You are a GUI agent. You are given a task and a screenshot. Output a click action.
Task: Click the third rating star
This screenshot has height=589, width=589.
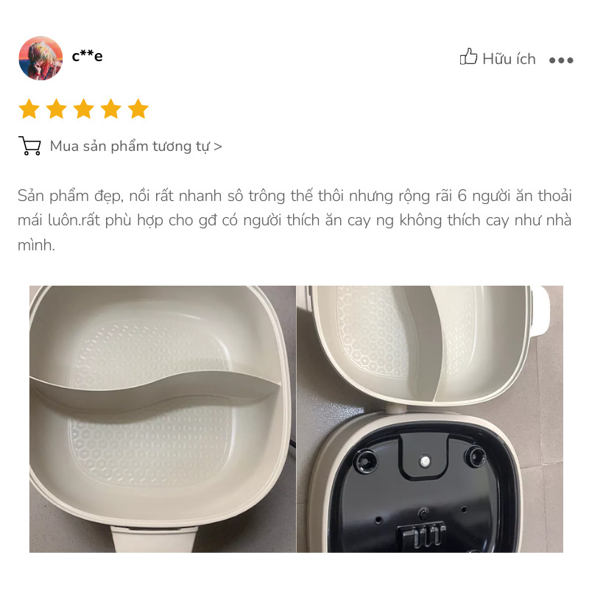(x=83, y=109)
